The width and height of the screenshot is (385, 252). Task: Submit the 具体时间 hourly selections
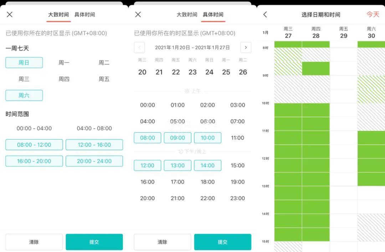click(x=223, y=242)
